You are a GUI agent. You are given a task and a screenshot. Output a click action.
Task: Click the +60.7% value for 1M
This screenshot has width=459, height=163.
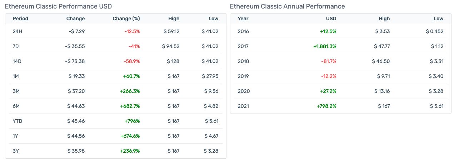(132, 76)
